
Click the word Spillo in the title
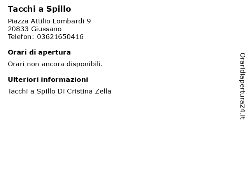(x=59, y=9)
